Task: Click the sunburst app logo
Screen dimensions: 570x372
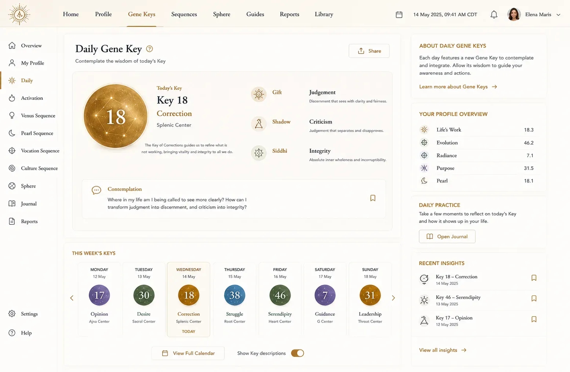Action: tap(19, 14)
